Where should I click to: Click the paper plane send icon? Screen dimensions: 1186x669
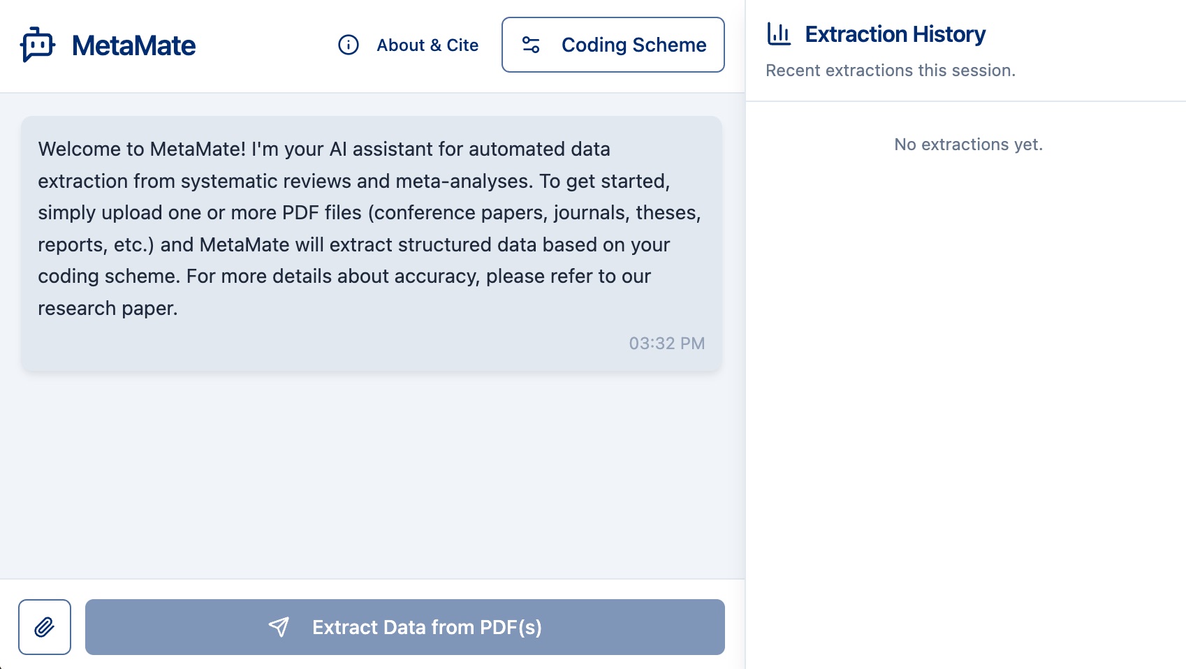click(279, 627)
